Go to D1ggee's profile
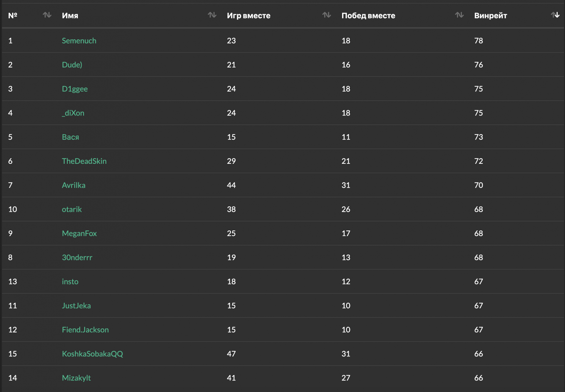The width and height of the screenshot is (565, 392). [x=75, y=89]
